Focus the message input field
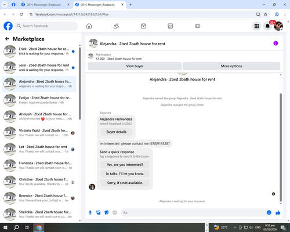This screenshot has width=290, height=232. point(193,213)
